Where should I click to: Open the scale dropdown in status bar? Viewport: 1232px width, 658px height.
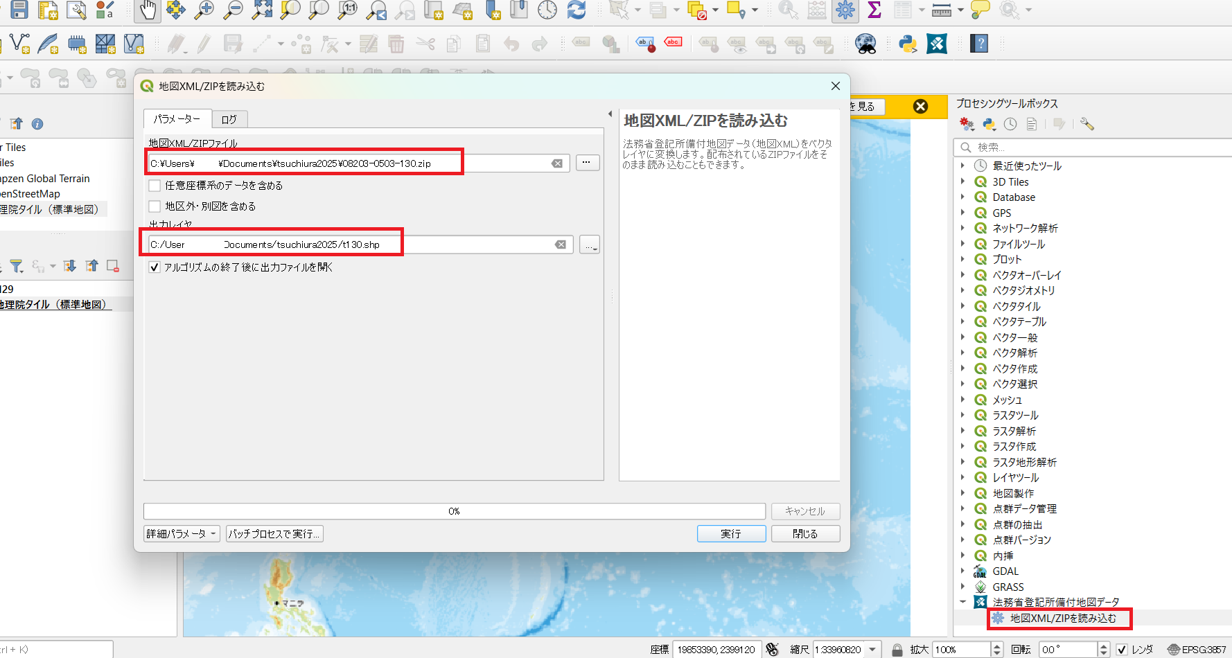click(873, 650)
